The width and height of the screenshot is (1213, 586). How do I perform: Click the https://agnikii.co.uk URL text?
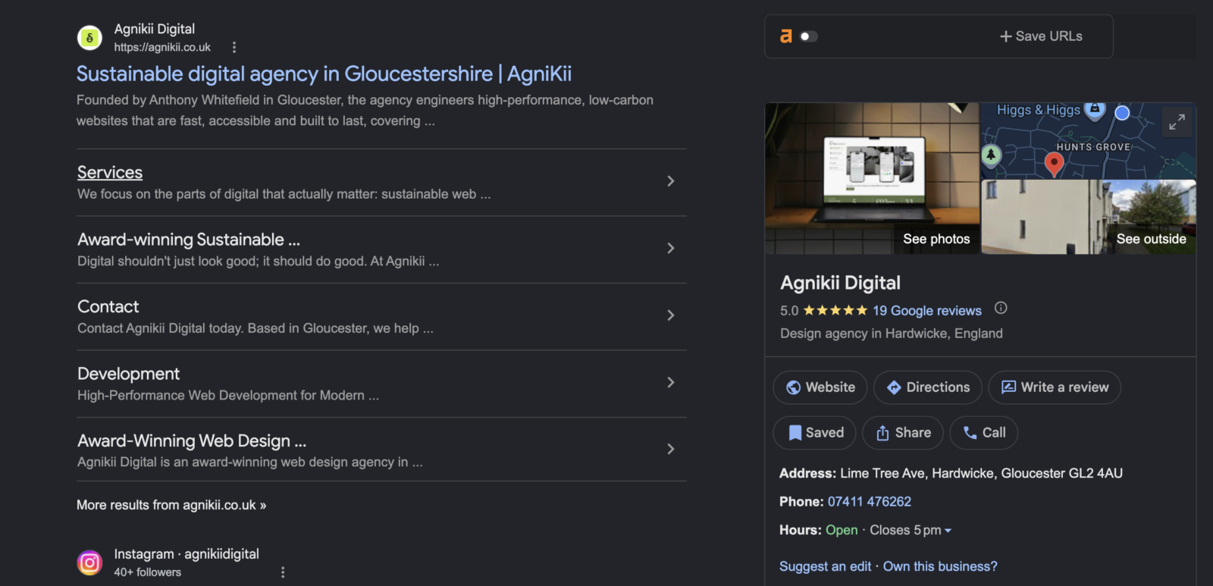click(162, 47)
